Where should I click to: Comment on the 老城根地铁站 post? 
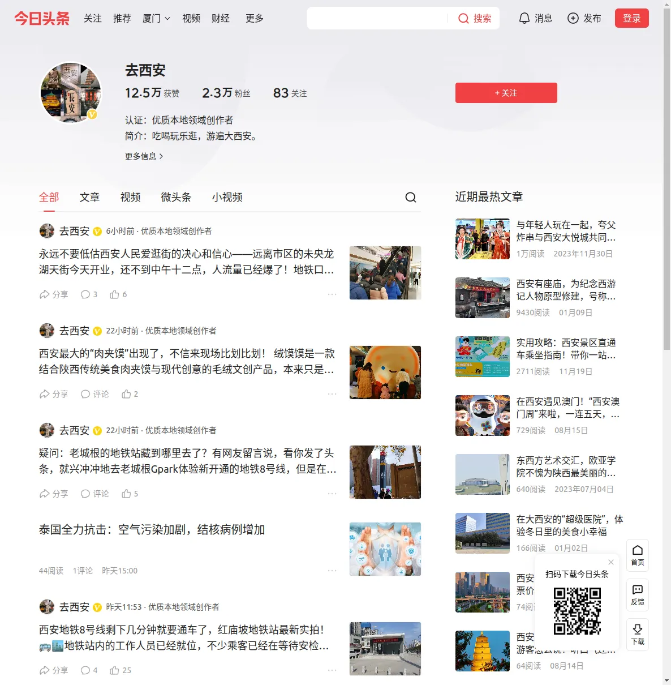pyautogui.click(x=95, y=494)
